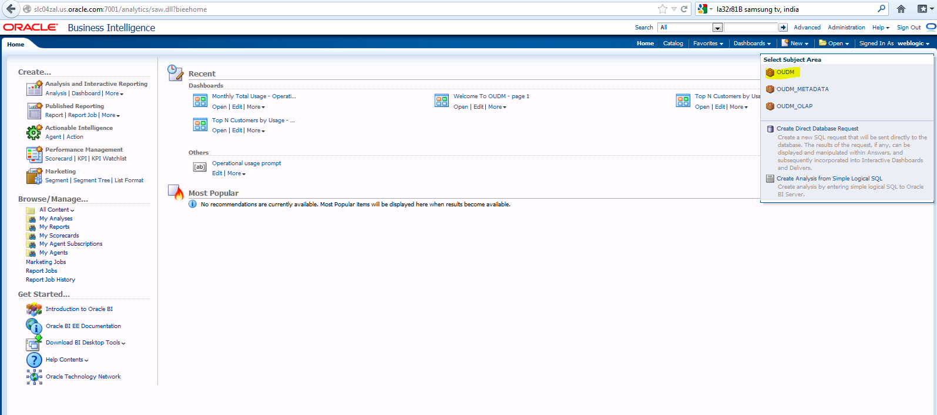Click the OUDM subject area cube icon
The image size is (937, 415).
coord(770,72)
